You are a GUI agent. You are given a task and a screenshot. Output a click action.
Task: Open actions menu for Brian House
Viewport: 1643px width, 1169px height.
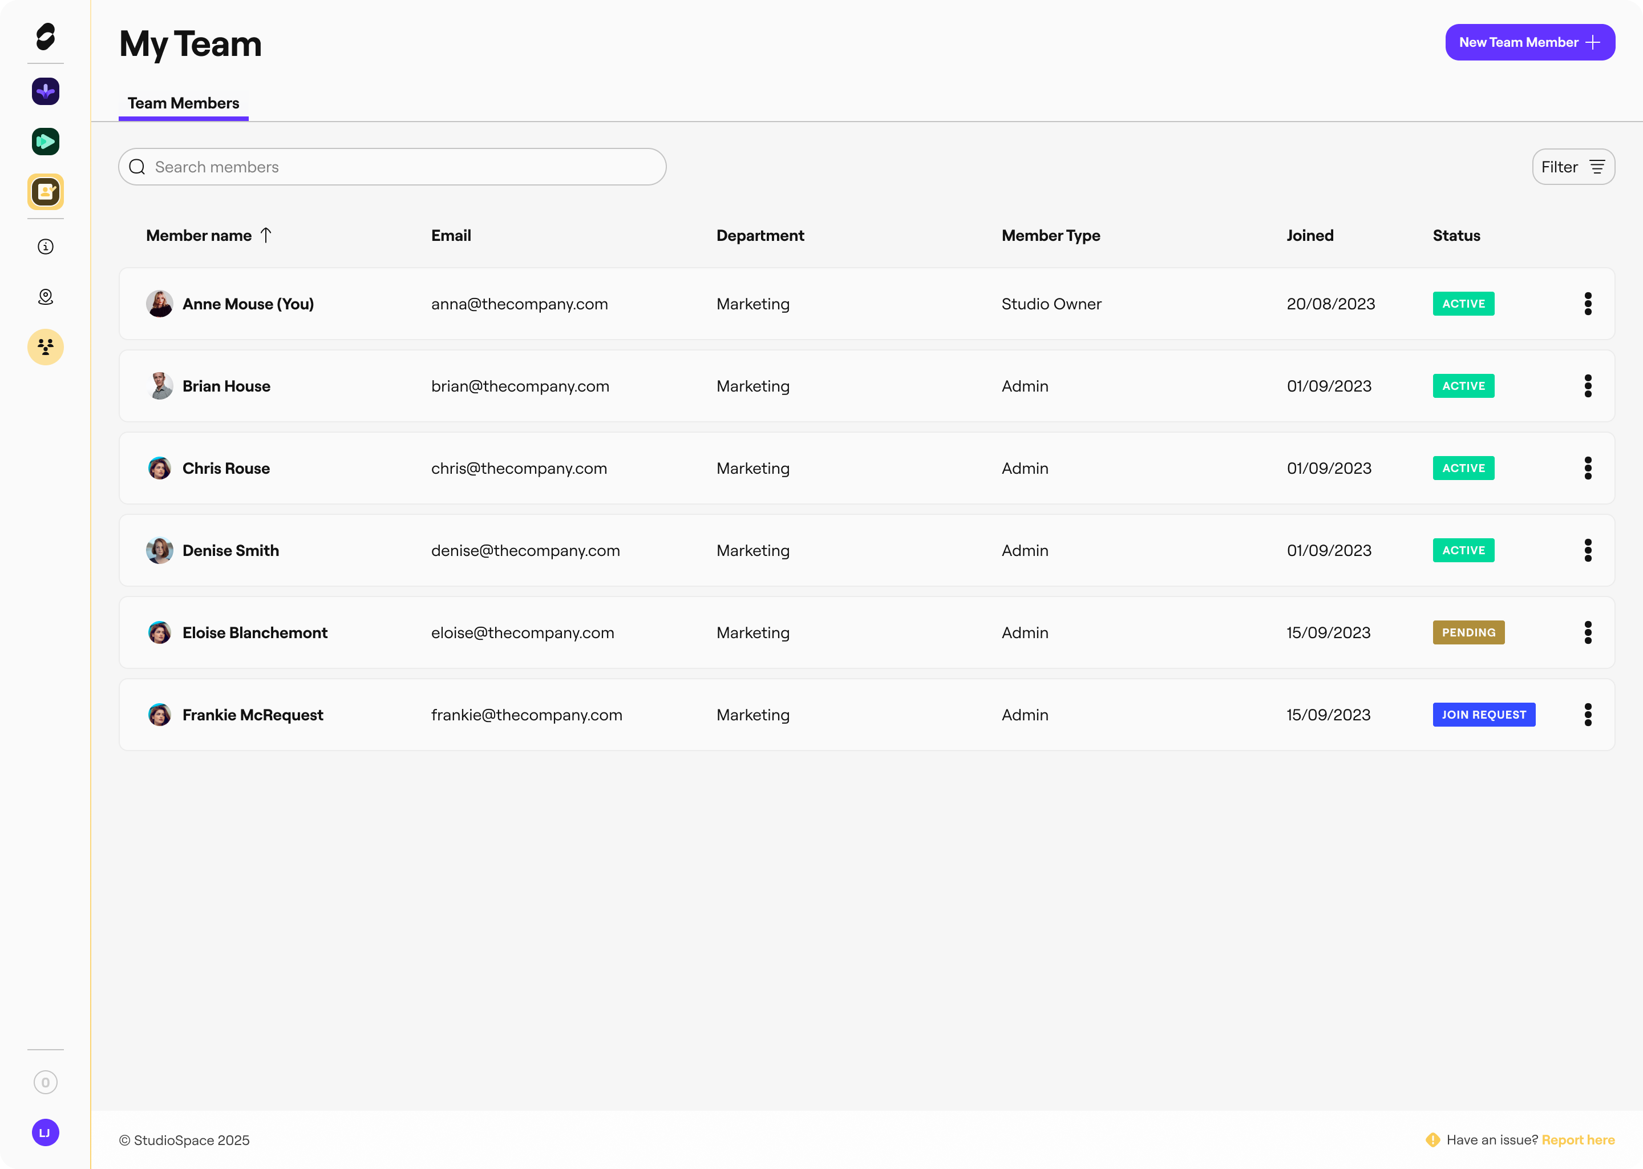1588,386
